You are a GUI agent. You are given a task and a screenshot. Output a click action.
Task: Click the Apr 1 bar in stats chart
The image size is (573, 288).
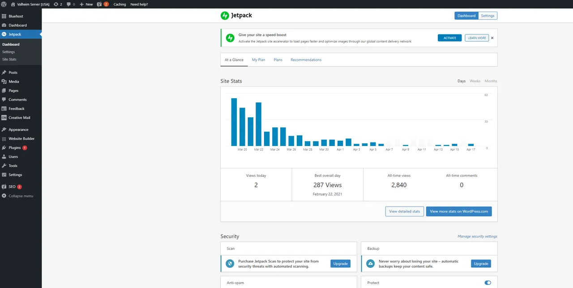pyautogui.click(x=340, y=143)
